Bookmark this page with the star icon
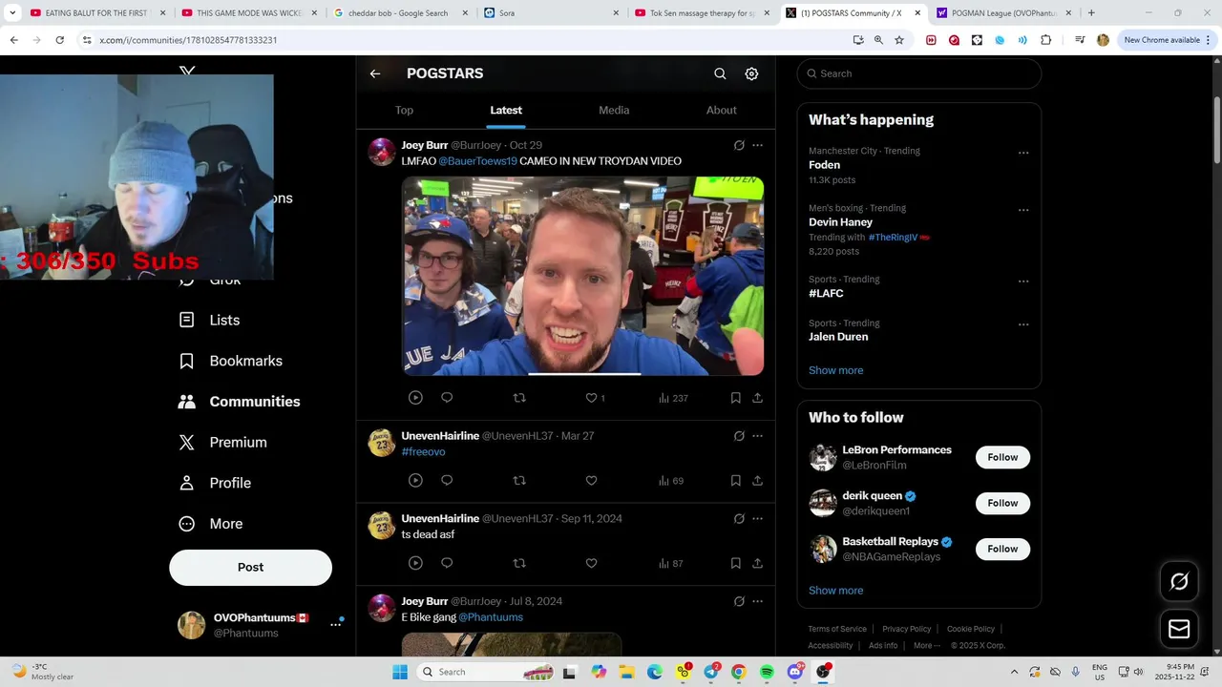The height and width of the screenshot is (687, 1222). point(899,40)
